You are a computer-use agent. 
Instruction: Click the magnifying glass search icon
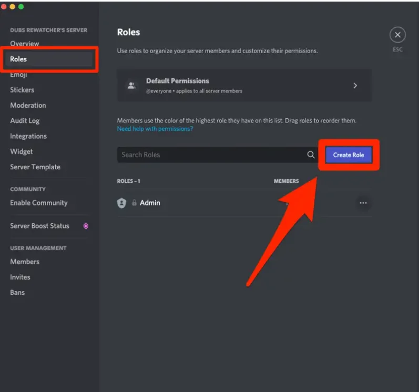point(311,154)
